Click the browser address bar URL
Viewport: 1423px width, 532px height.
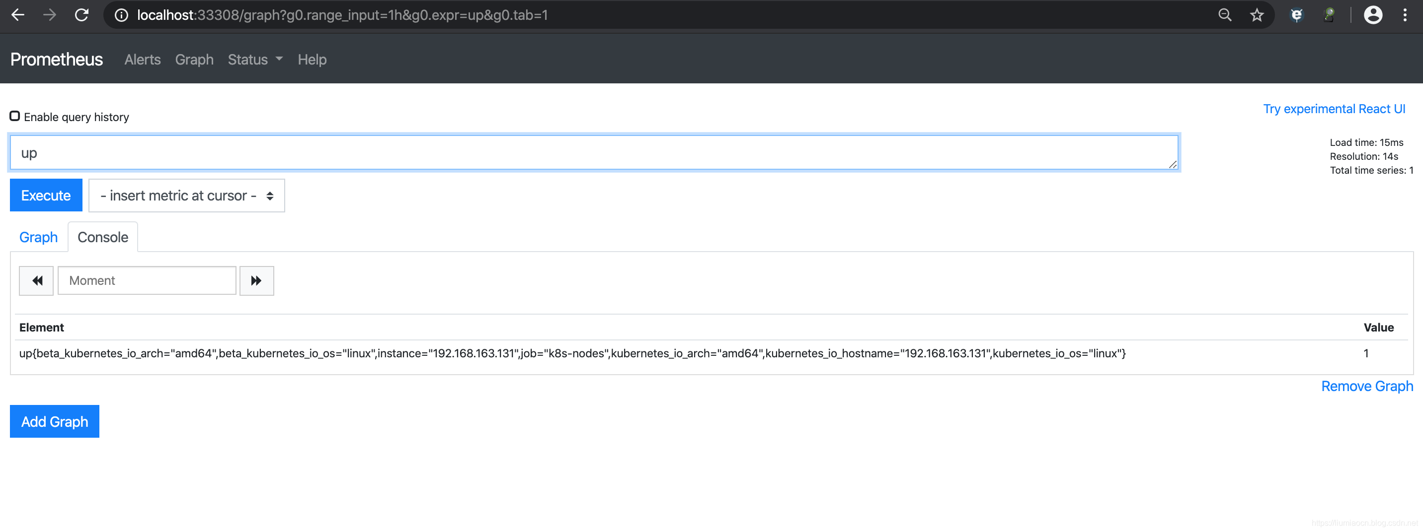click(342, 15)
